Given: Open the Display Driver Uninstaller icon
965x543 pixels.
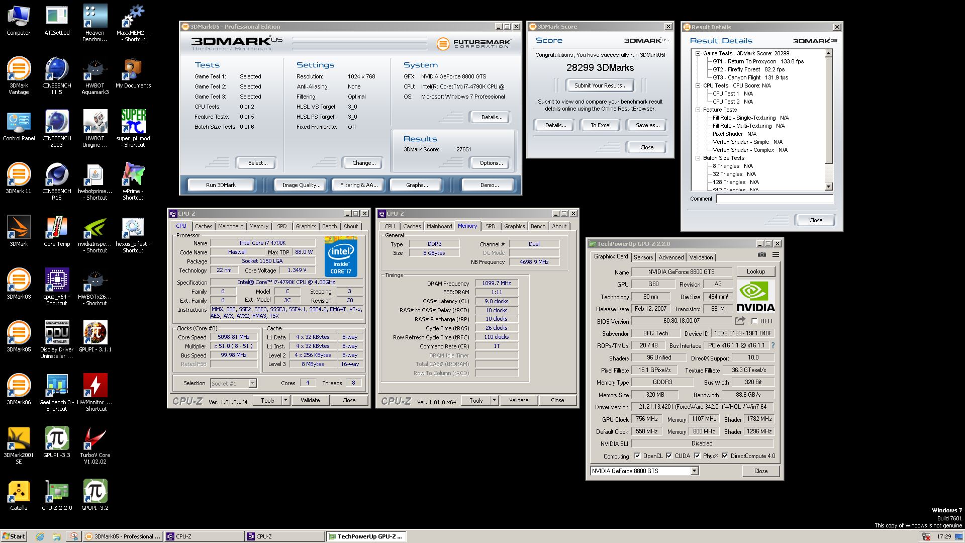Looking at the screenshot, I should (x=57, y=339).
